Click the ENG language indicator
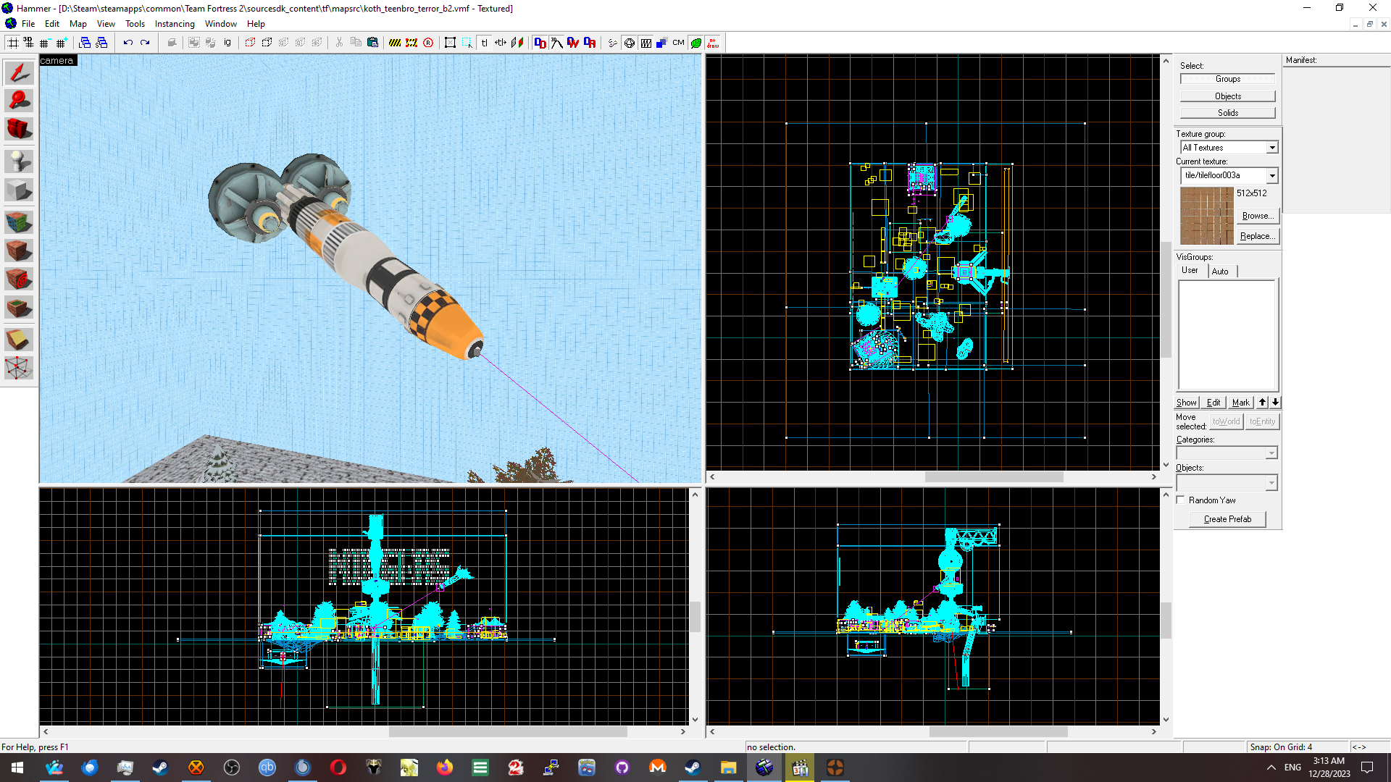Image resolution: width=1391 pixels, height=782 pixels. [1292, 768]
